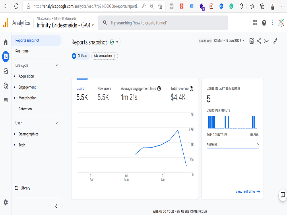The width and height of the screenshot is (287, 215).
Task: Select the Total revenue metric tab
Action: tap(182, 94)
